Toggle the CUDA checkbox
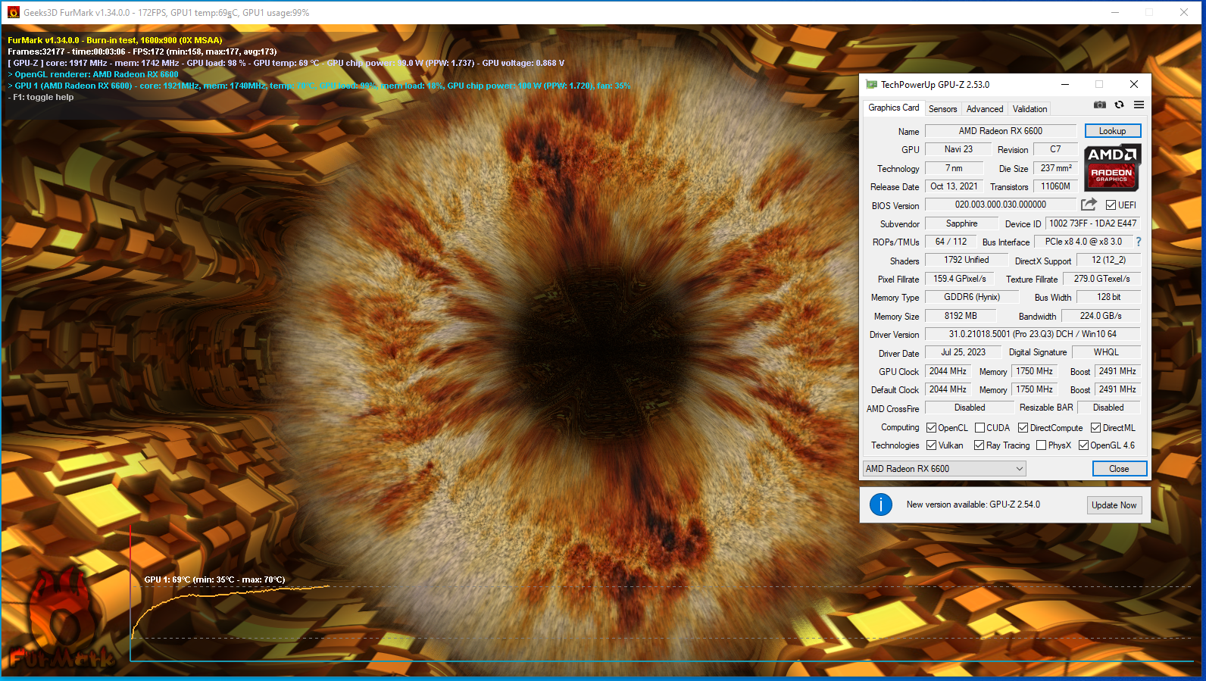This screenshot has width=1206, height=681. click(x=979, y=428)
